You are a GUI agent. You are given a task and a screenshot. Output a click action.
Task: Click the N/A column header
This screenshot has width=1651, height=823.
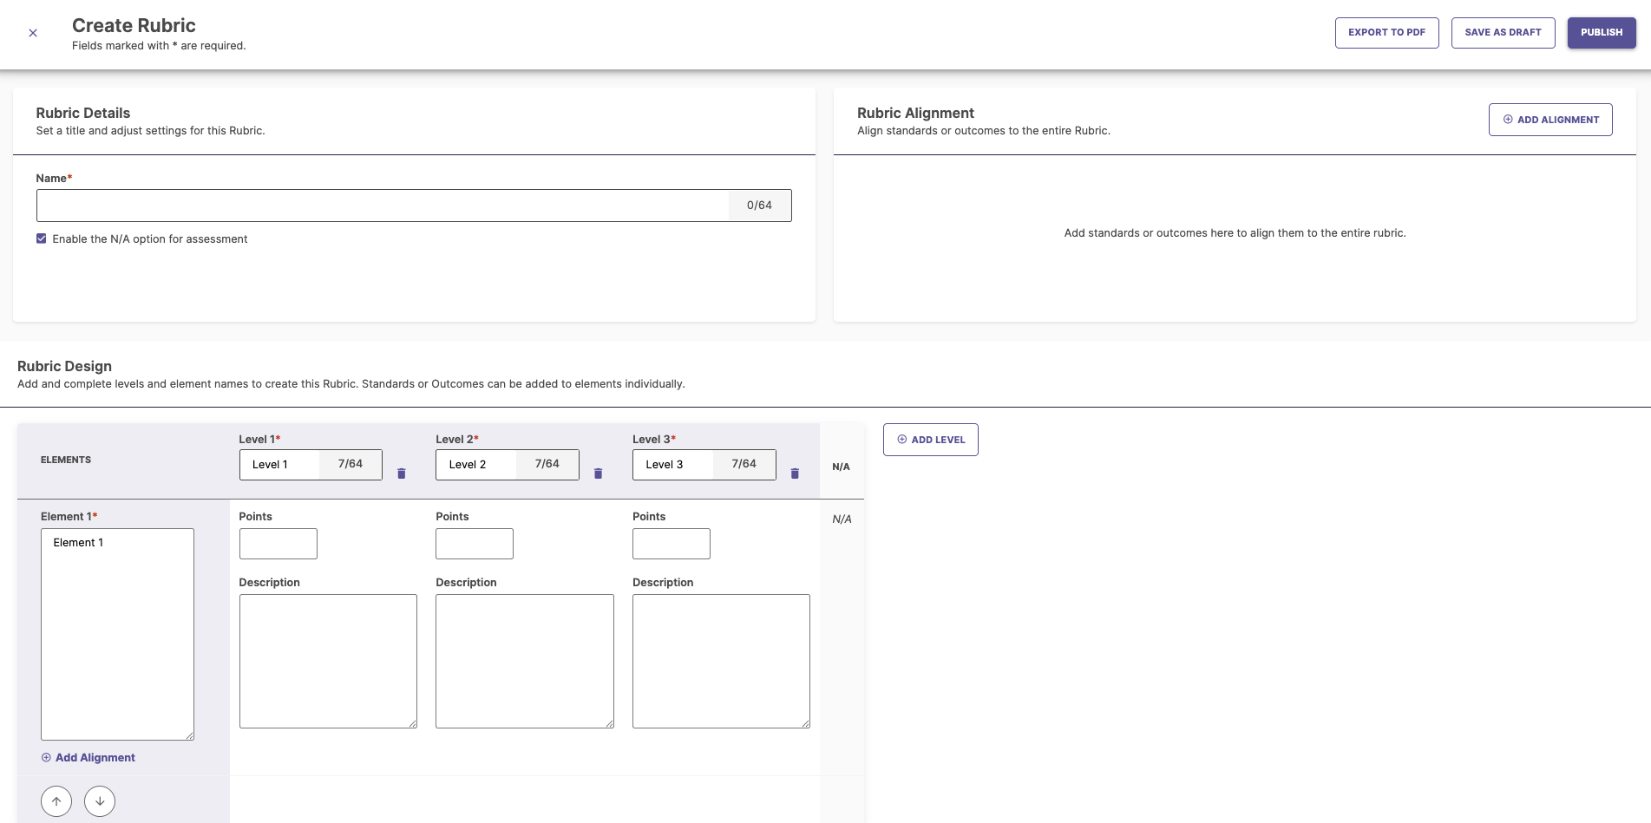(841, 467)
